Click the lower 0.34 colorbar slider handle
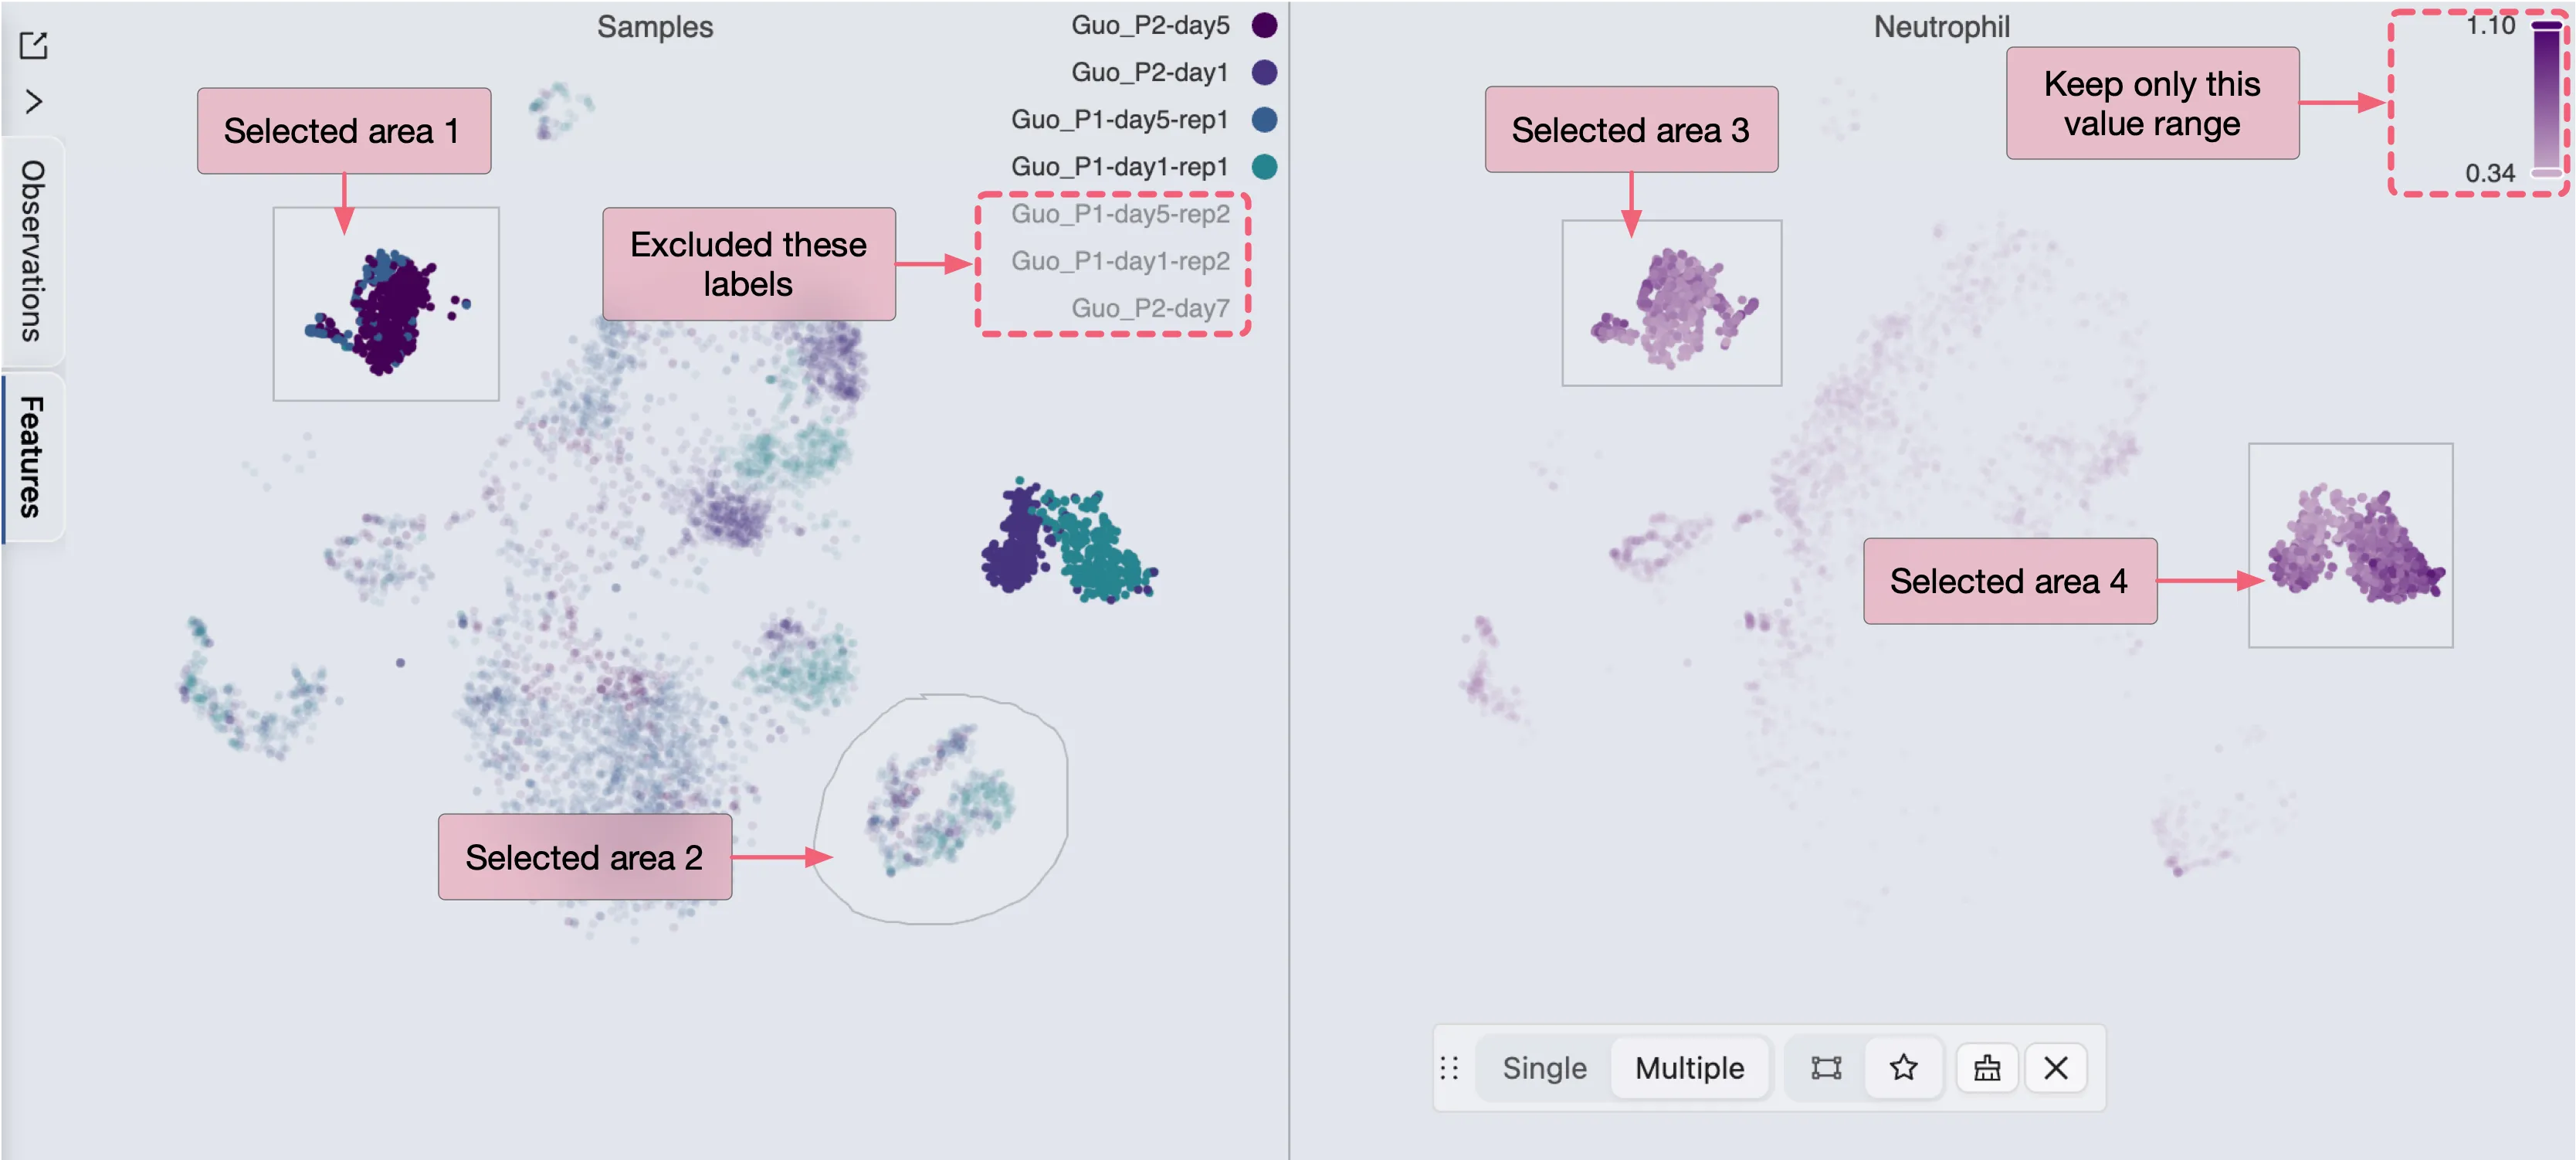The image size is (2576, 1160). [x=2546, y=173]
